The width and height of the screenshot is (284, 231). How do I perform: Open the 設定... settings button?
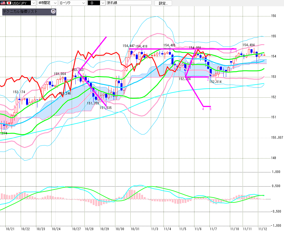[163, 3]
